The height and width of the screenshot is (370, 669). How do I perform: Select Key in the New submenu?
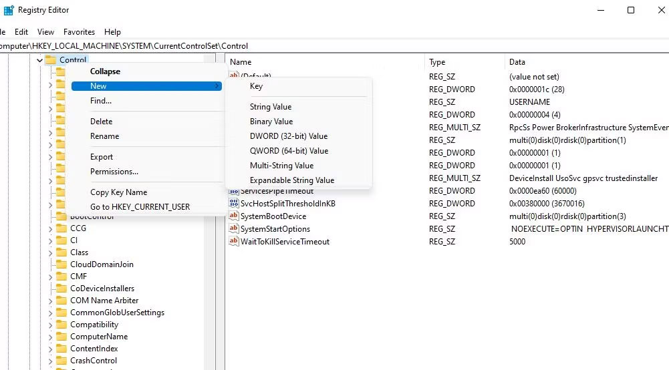(257, 86)
